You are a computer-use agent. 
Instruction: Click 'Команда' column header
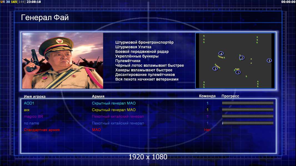pos(207,96)
